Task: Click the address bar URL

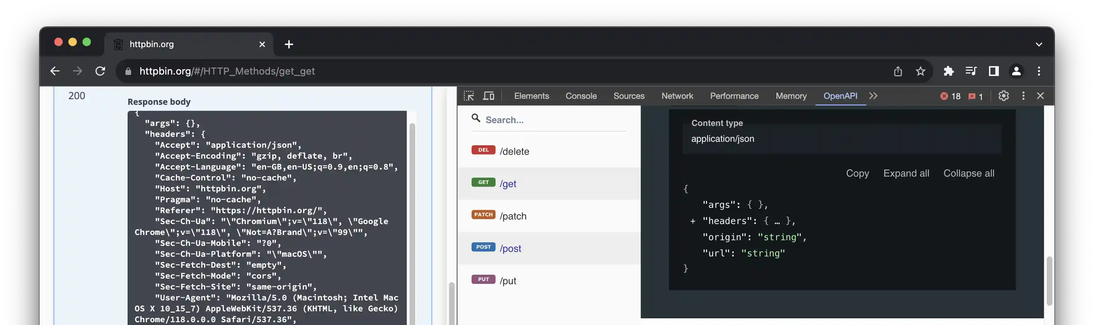Action: coord(227,71)
